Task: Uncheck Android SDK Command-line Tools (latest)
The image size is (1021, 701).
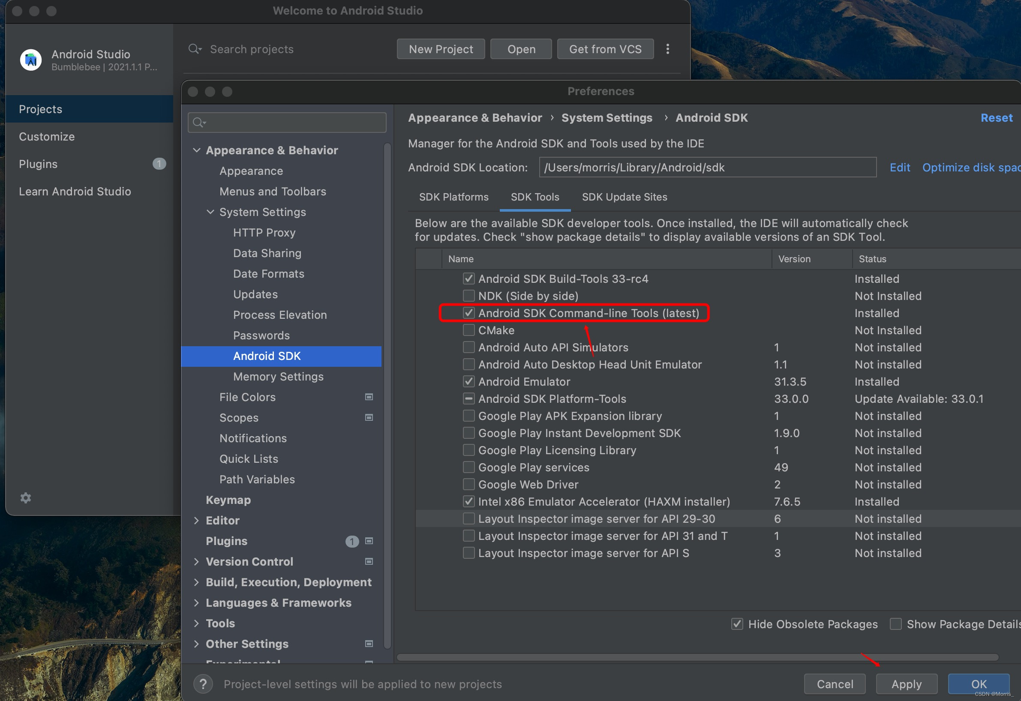Action: tap(469, 313)
